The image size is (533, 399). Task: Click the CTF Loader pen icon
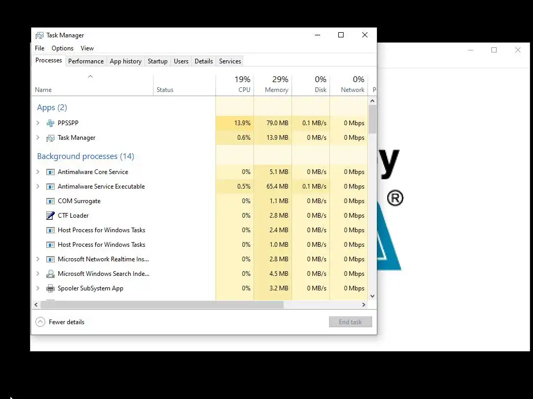coord(50,216)
